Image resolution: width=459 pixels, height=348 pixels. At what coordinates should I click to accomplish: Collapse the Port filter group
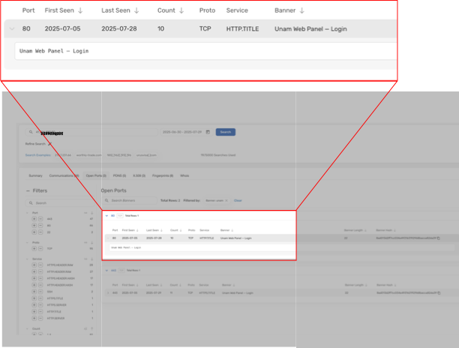click(27, 213)
